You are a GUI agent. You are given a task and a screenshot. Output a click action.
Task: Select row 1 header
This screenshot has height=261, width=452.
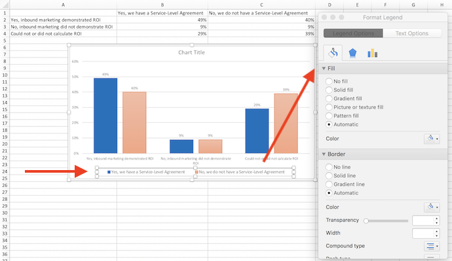point(5,13)
